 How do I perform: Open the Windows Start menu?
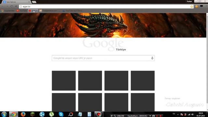point(4,114)
